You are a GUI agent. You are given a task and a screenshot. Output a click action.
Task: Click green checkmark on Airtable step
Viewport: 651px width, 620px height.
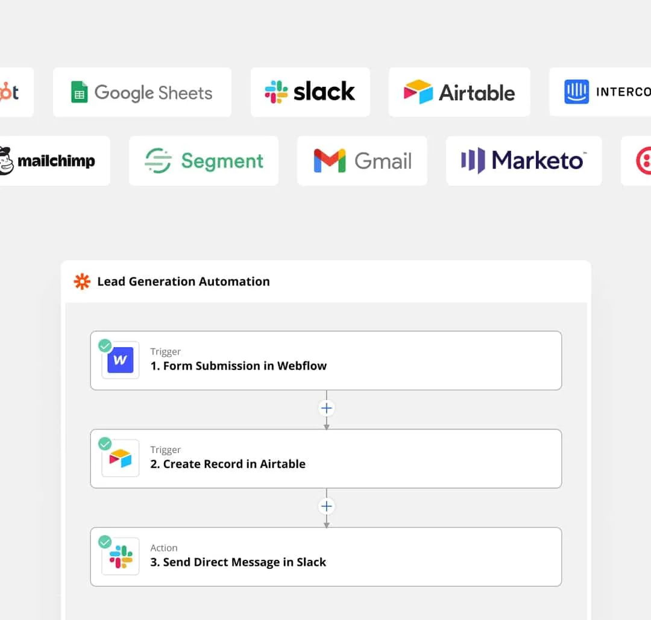coord(105,443)
